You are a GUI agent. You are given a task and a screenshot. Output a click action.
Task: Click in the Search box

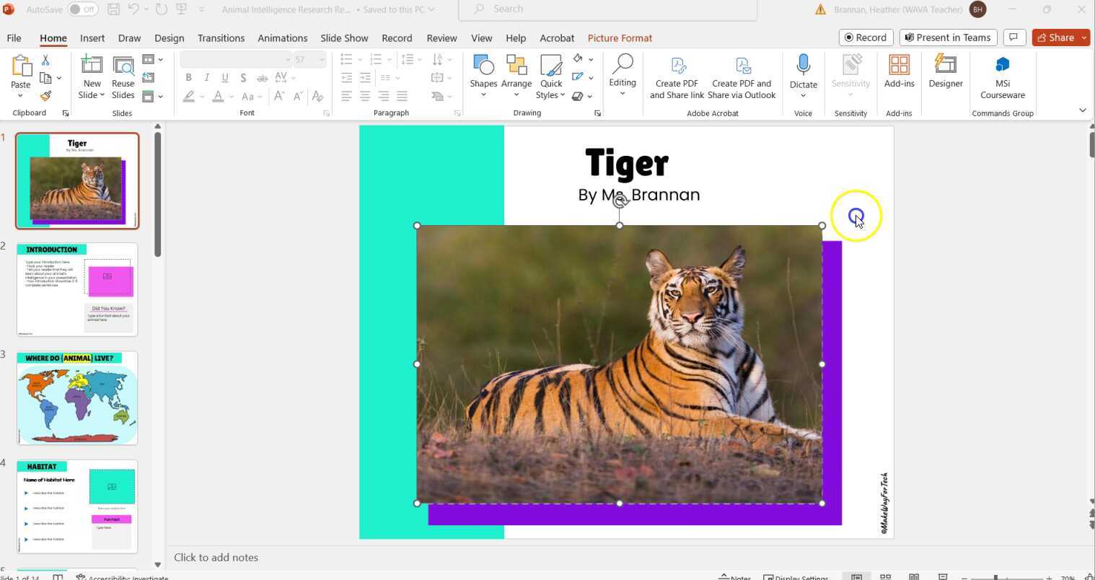[x=607, y=9]
